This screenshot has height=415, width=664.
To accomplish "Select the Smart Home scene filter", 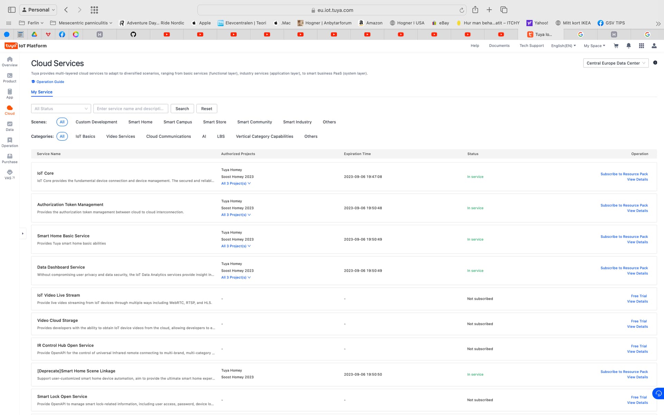I will (140, 122).
